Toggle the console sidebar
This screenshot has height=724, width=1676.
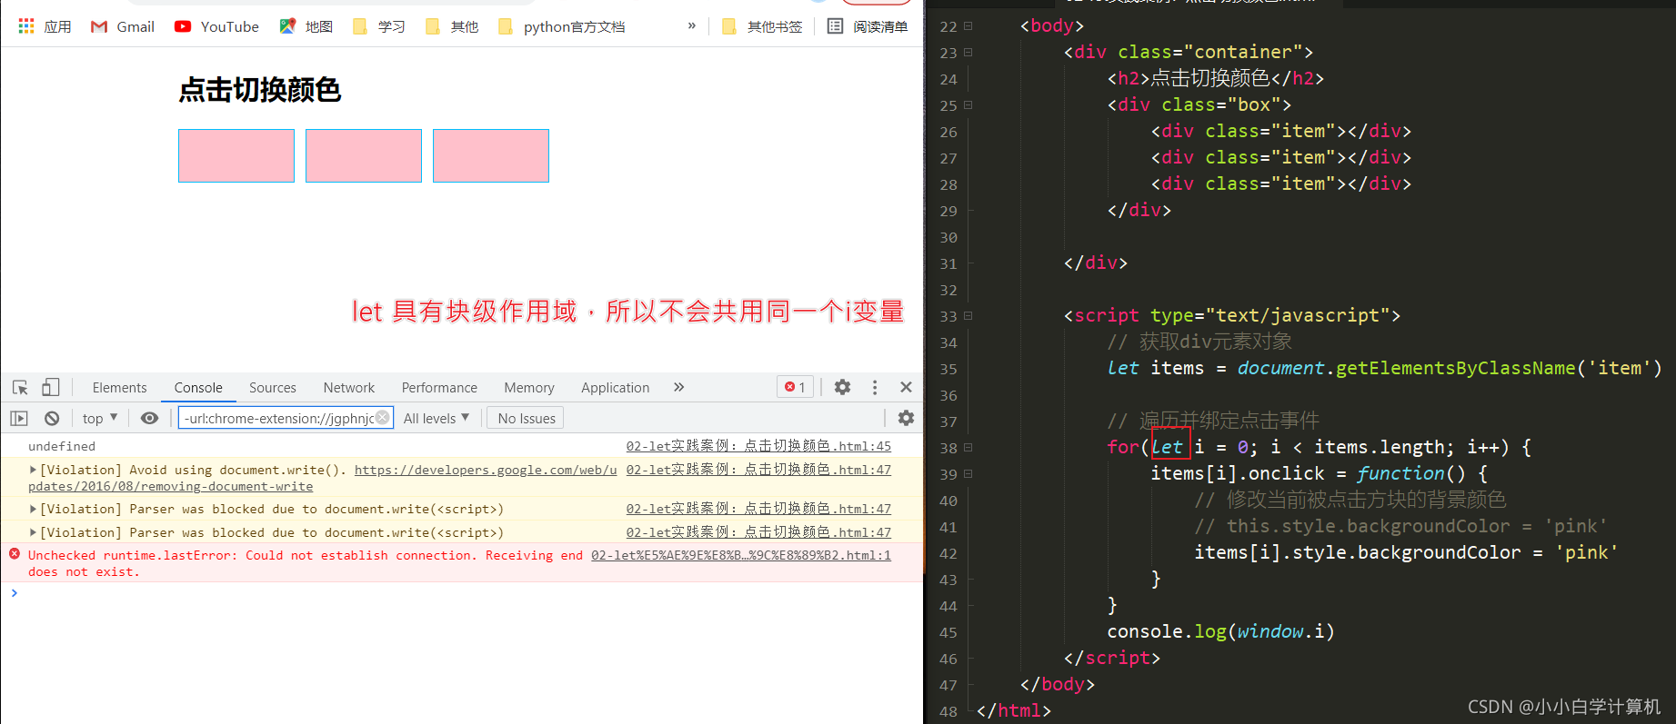(19, 418)
